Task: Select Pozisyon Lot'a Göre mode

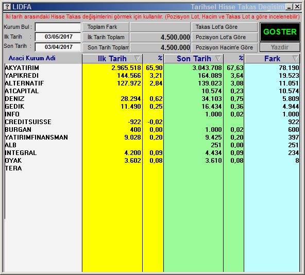Action: pos(225,37)
